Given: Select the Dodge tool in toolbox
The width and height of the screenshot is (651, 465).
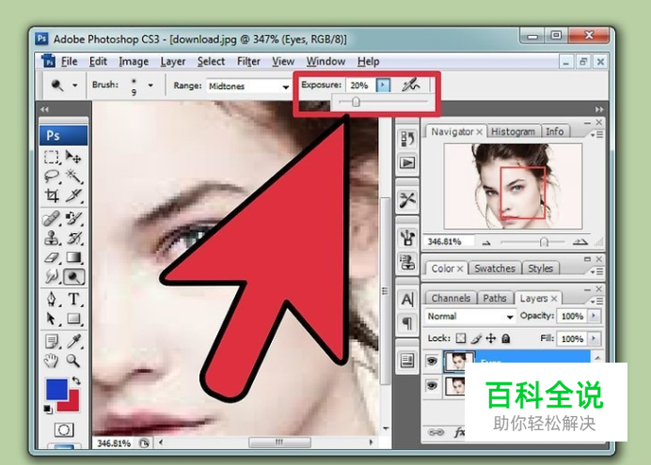Looking at the screenshot, I should click(x=74, y=276).
